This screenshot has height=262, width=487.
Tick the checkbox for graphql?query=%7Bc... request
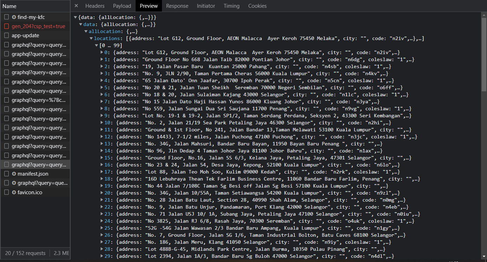(7, 100)
